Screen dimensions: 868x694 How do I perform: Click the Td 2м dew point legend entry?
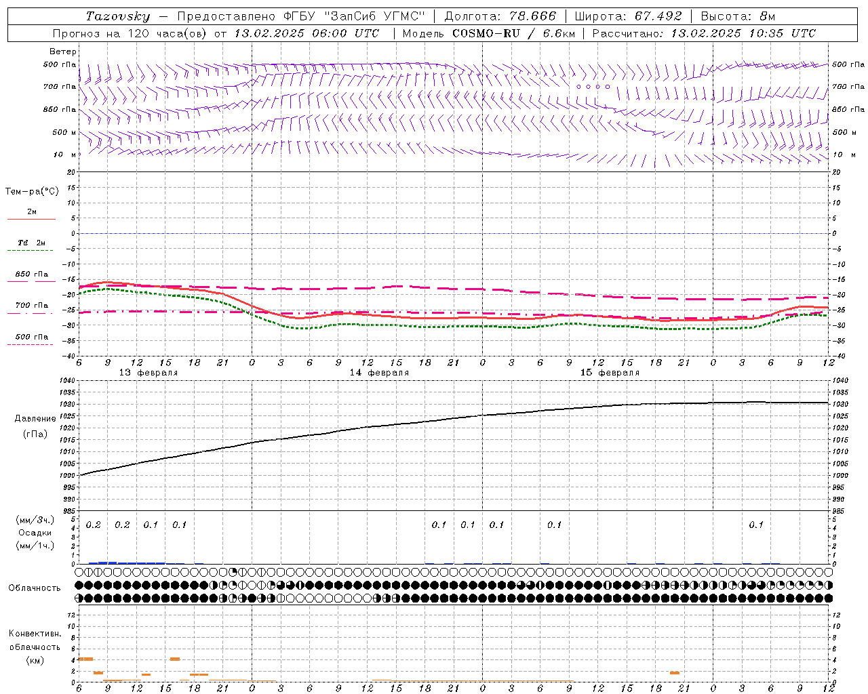[x=31, y=243]
